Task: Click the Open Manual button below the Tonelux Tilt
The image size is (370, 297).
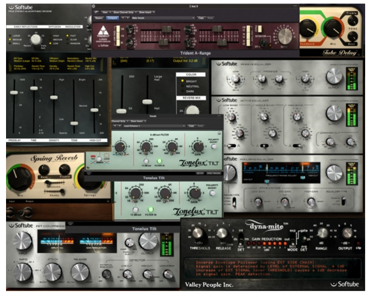Action: click(214, 173)
